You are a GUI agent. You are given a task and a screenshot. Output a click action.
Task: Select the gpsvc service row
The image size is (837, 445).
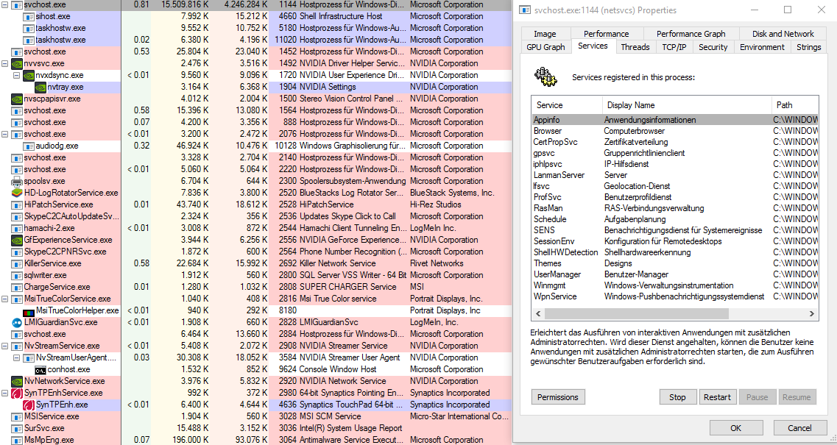coord(675,153)
